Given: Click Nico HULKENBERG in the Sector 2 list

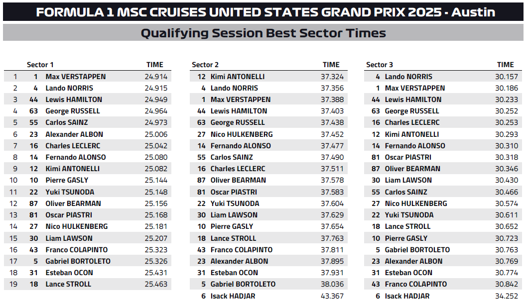Looking at the screenshot, I should [242, 134].
